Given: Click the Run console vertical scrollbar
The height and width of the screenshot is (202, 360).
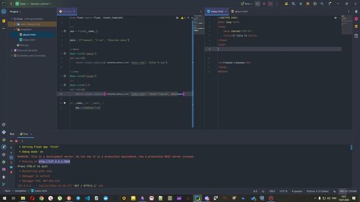Looking at the screenshot, I should tap(351, 147).
